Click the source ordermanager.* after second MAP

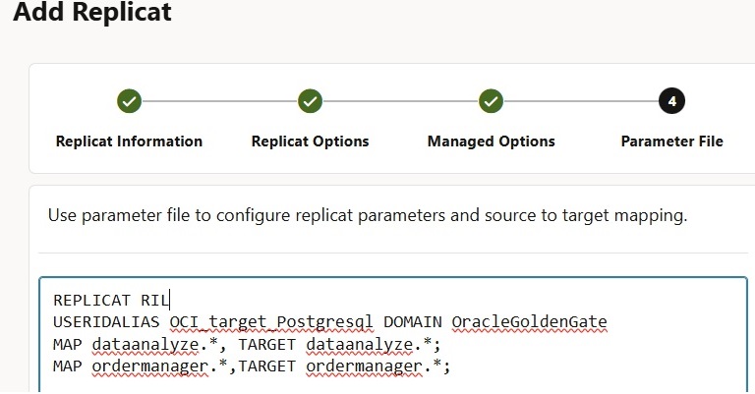point(159,366)
